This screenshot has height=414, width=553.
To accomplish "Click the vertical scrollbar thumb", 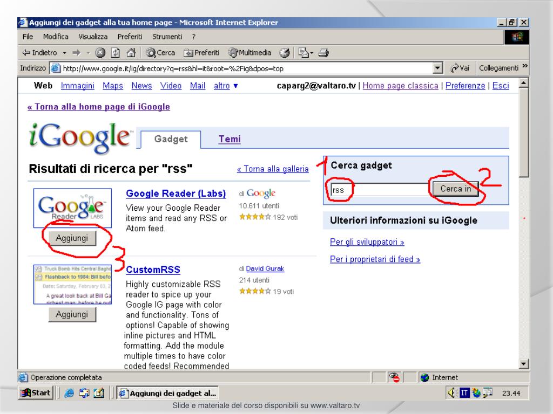I will [x=524, y=133].
